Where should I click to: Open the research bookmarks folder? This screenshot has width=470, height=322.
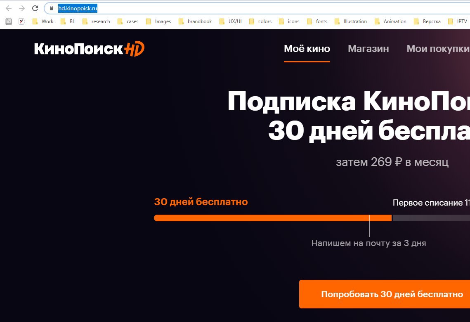point(96,21)
